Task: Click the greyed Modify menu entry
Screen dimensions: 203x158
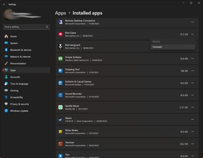Action: (173, 42)
